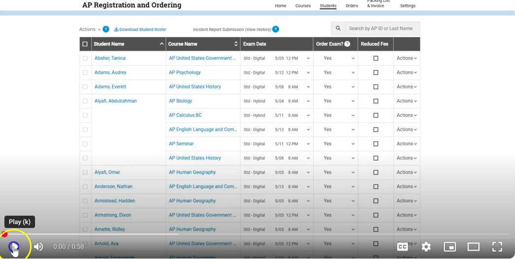Screen dimensions: 515x259
Task: Expand row Actions menu for AP Seminar
Action: (406, 144)
